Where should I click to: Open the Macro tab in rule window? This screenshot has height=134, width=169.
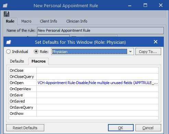click(x=26, y=21)
